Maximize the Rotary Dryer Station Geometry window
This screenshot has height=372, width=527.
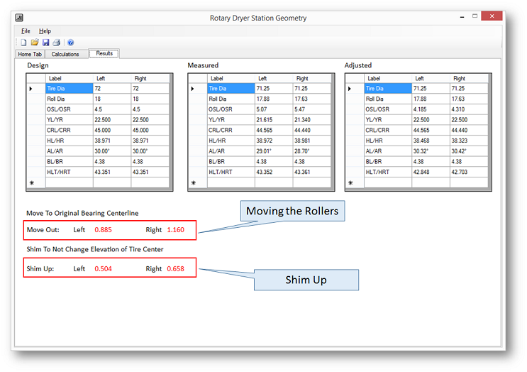(x=475, y=16)
